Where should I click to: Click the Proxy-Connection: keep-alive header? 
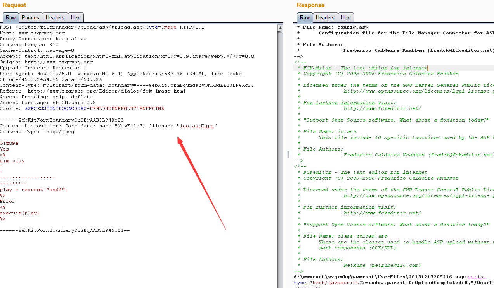tap(43, 39)
